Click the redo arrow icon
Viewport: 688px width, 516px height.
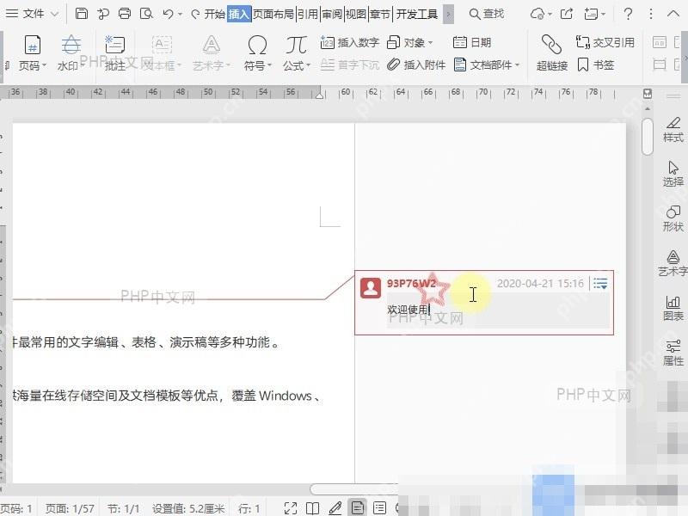(x=195, y=14)
